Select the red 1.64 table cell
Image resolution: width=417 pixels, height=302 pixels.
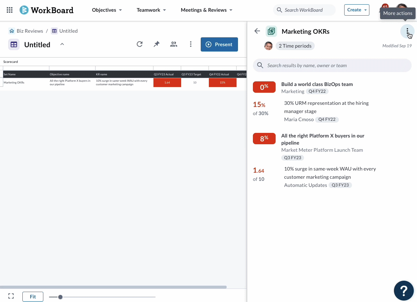pos(167,82)
